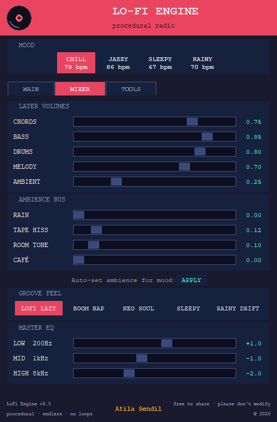Image resolution: width=277 pixels, height=422 pixels.
Task: Apply auto-set ambience for mood
Action: tap(191, 280)
